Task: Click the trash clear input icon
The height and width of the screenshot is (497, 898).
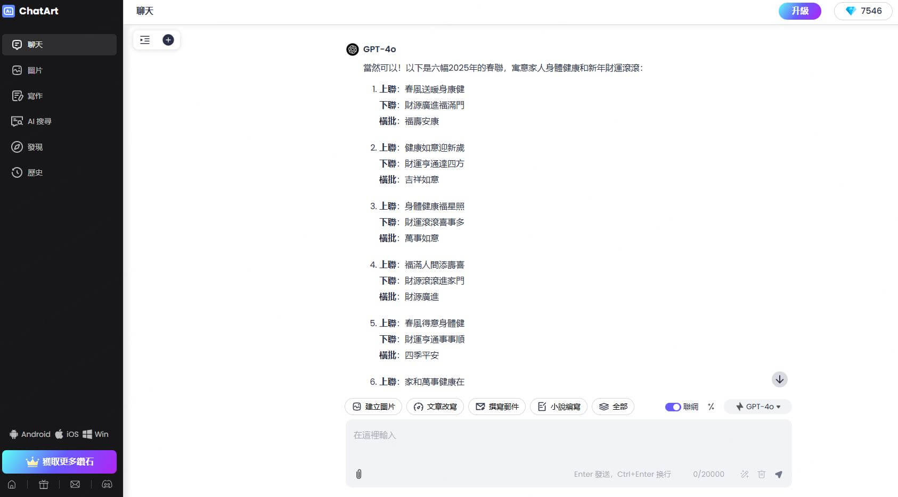Action: pos(762,474)
